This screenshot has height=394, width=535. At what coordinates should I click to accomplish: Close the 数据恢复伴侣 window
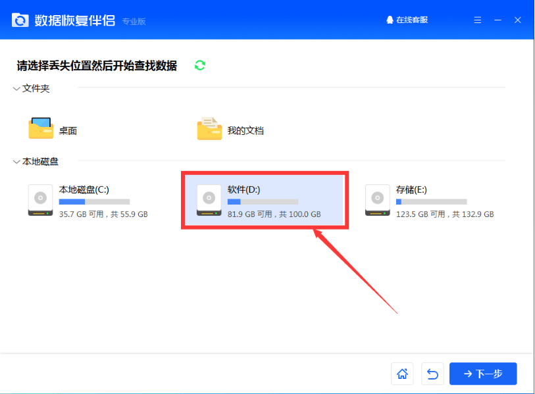pyautogui.click(x=518, y=20)
